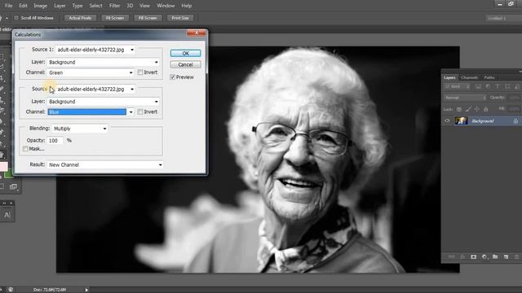Toggle Scroll All Windows checkbox

(16, 18)
